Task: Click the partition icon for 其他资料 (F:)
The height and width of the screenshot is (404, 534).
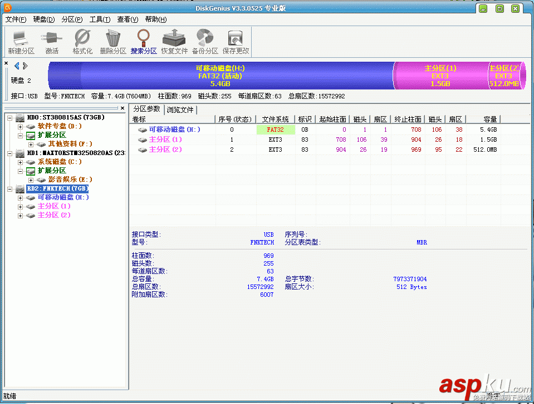Action: pos(41,144)
